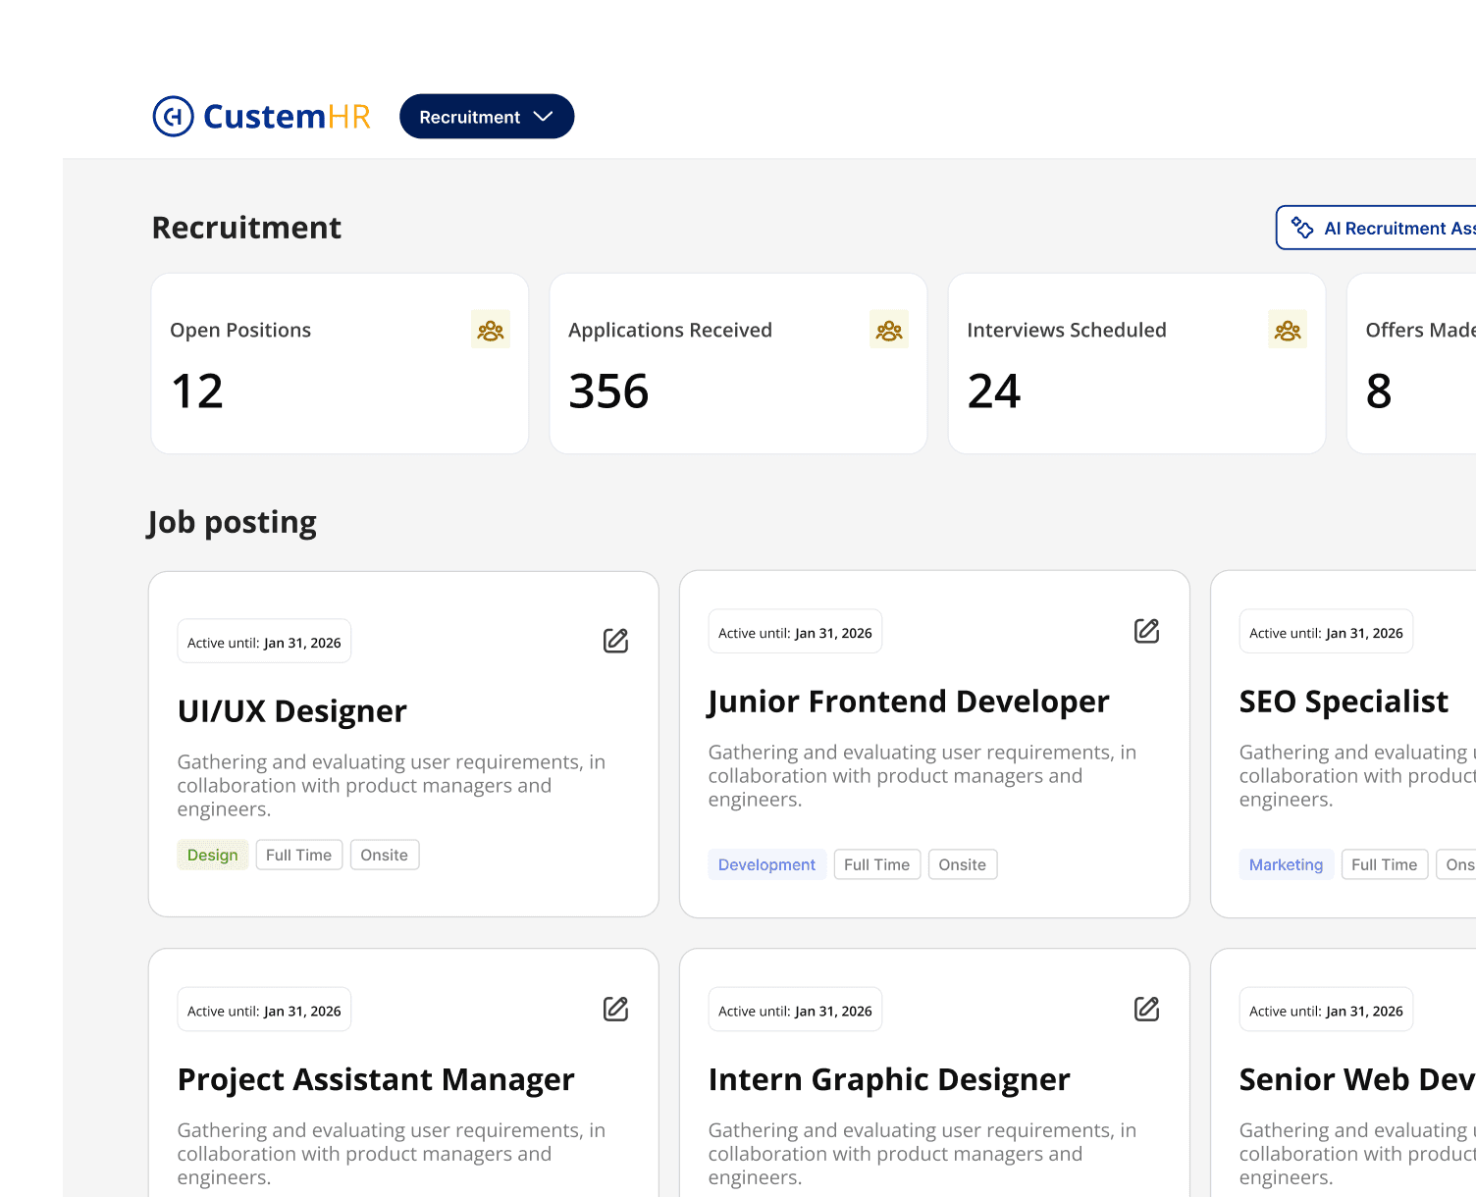Image resolution: width=1476 pixels, height=1197 pixels.
Task: Click the Open Positions stat card
Action: [x=340, y=364]
